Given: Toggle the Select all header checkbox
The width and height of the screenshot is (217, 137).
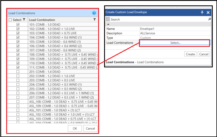Looking at the screenshot, I should (x=10, y=20).
